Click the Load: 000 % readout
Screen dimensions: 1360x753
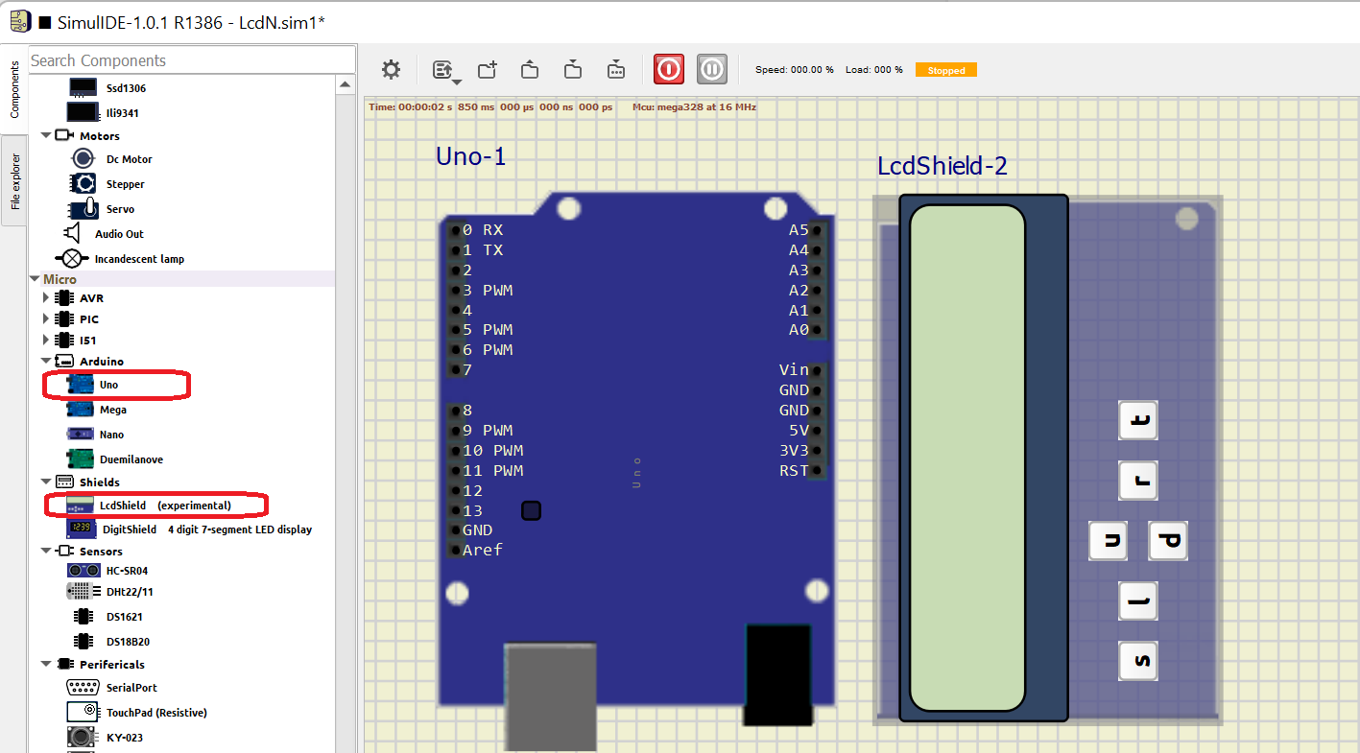point(874,70)
